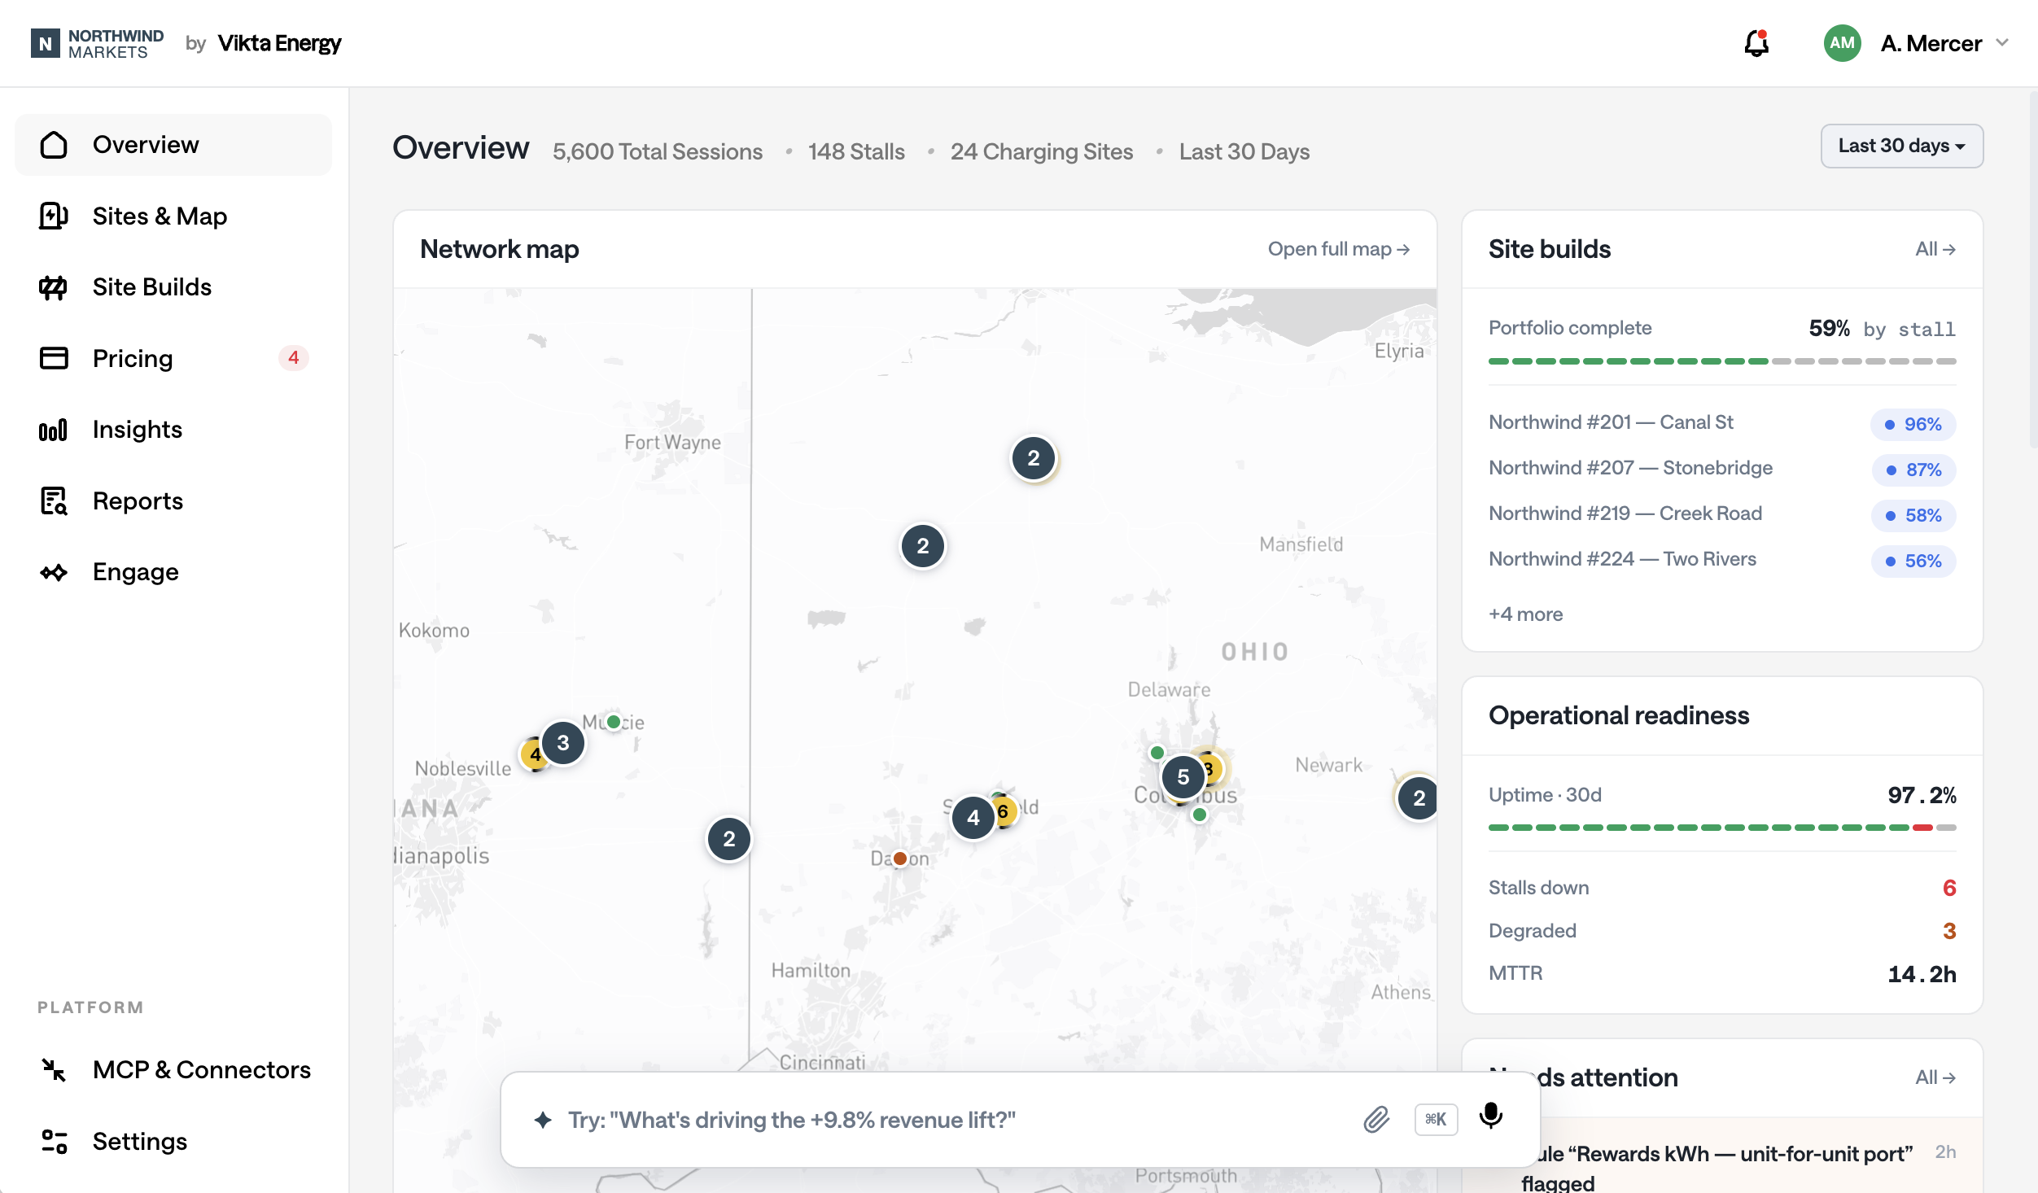
Task: Go to Overview in the sidebar
Action: pyautogui.click(x=173, y=145)
